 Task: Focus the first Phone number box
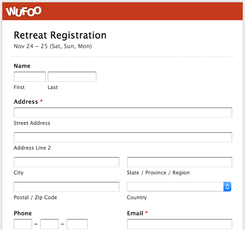click(x=23, y=224)
